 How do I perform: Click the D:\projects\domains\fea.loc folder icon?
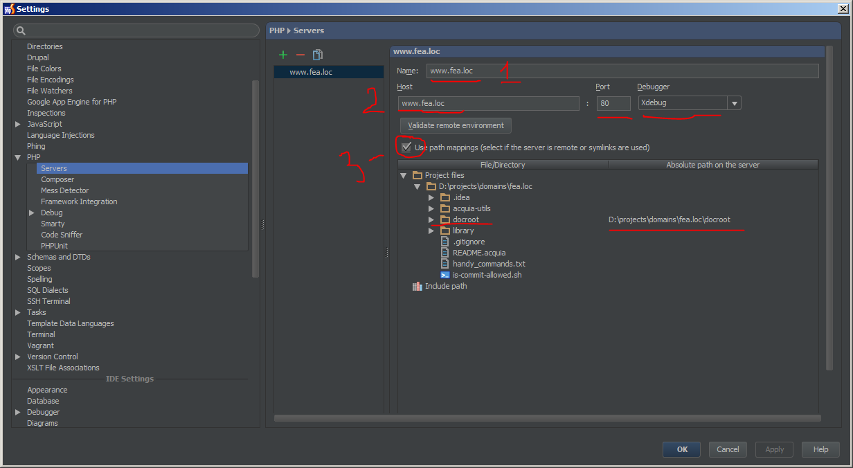pos(431,186)
